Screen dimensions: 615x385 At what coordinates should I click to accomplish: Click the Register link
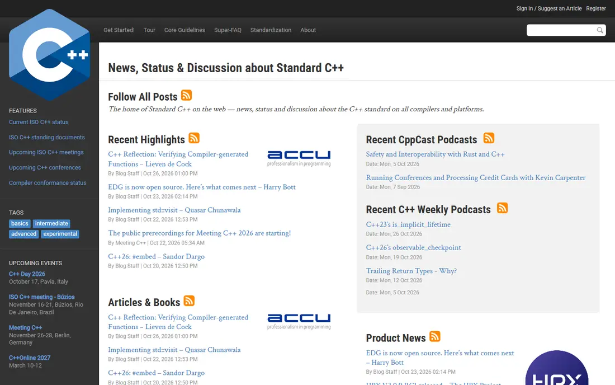(x=596, y=8)
